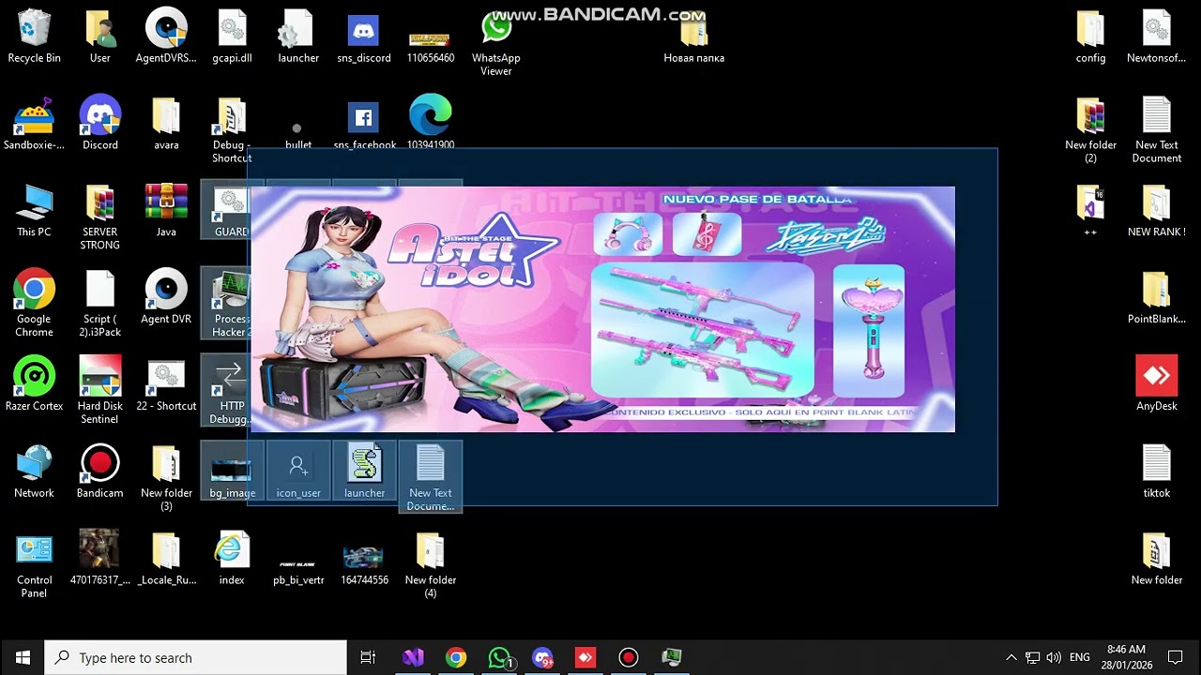Open the avara folder

click(x=166, y=125)
